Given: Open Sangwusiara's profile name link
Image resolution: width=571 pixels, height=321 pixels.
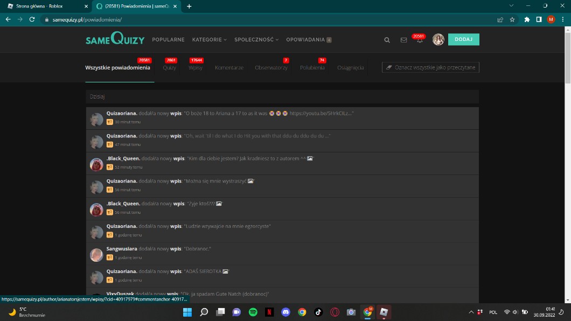Looking at the screenshot, I should 121,249.
